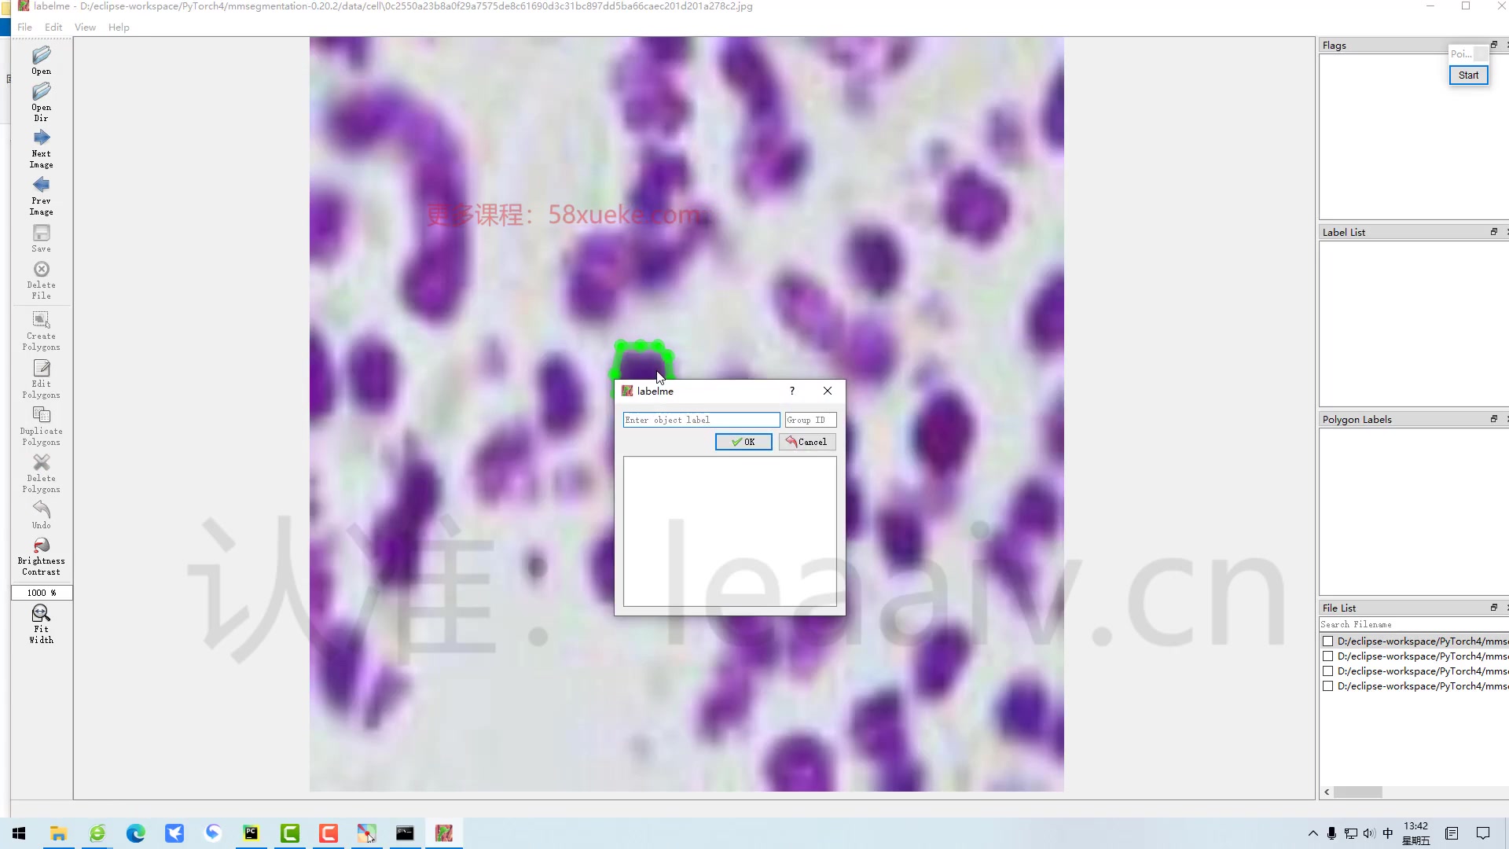Undock the Label List panel
This screenshot has width=1509, height=849.
1494,232
